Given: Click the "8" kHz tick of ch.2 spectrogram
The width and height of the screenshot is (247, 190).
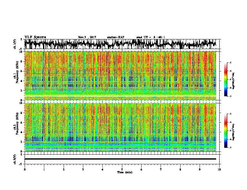Looking at the screenshot, I should click(x=22, y=113).
